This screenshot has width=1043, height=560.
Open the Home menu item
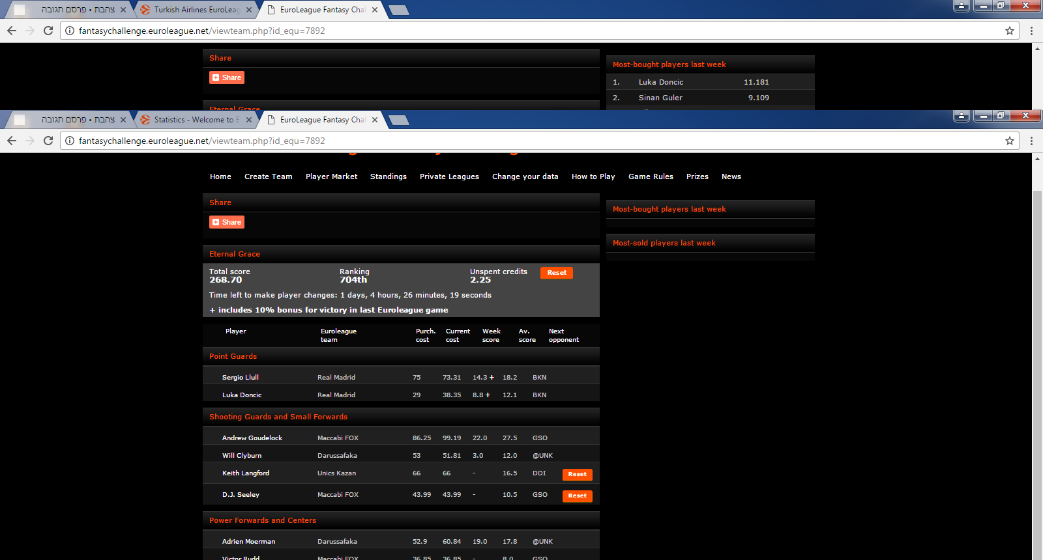[220, 176]
